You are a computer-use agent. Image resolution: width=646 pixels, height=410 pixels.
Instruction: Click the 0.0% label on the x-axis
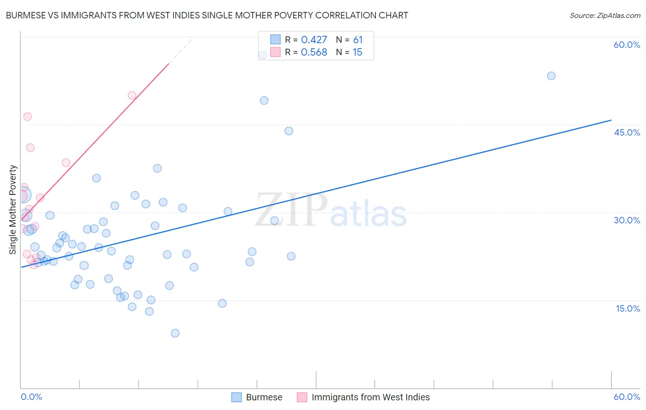point(32,397)
